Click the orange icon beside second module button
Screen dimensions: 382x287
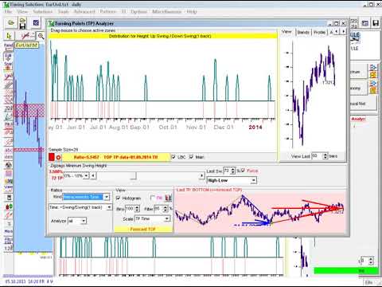click(373, 91)
